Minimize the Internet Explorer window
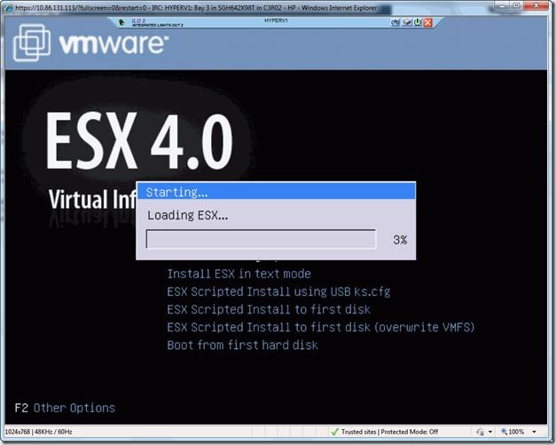This screenshot has width=556, height=445. 503,5
